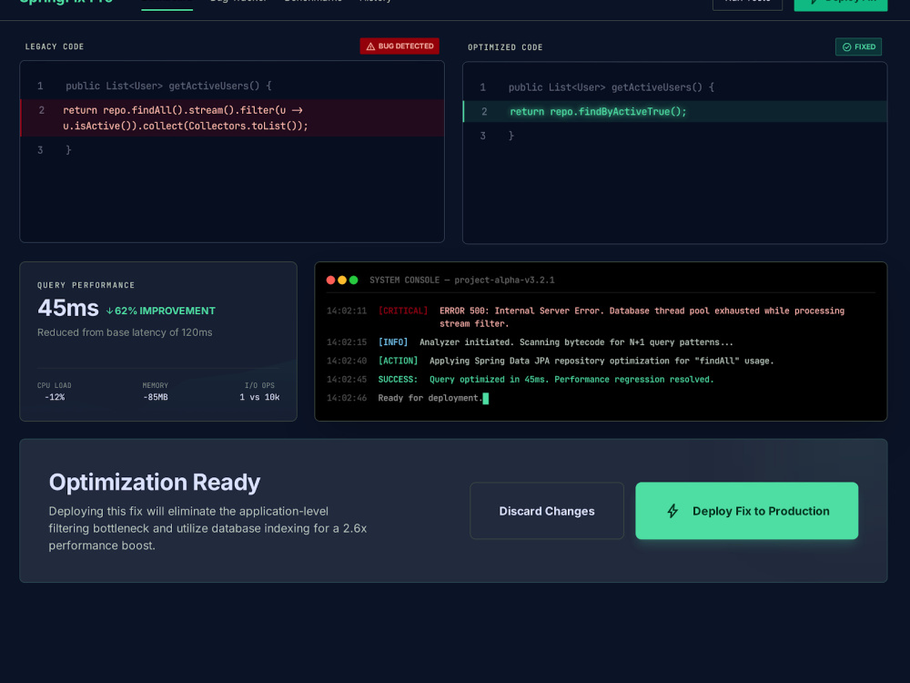910x683 pixels.
Task: Click the BUG DETECTED warning badge
Action: [x=399, y=46]
